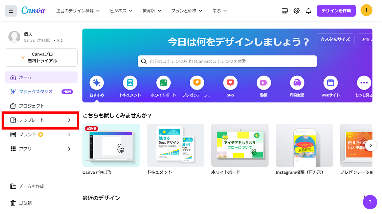Open the notifications bell icon
Image resolution: width=382 pixels, height=214 pixels.
[308, 10]
